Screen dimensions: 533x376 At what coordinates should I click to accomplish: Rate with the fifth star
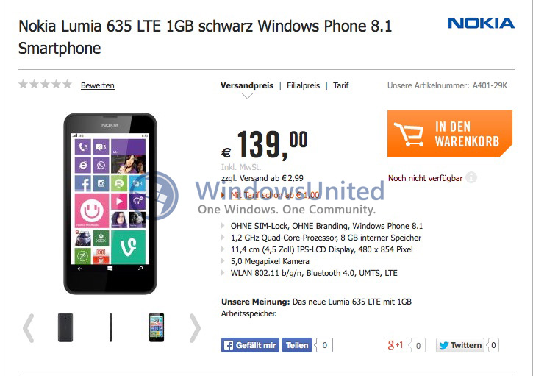(68, 84)
